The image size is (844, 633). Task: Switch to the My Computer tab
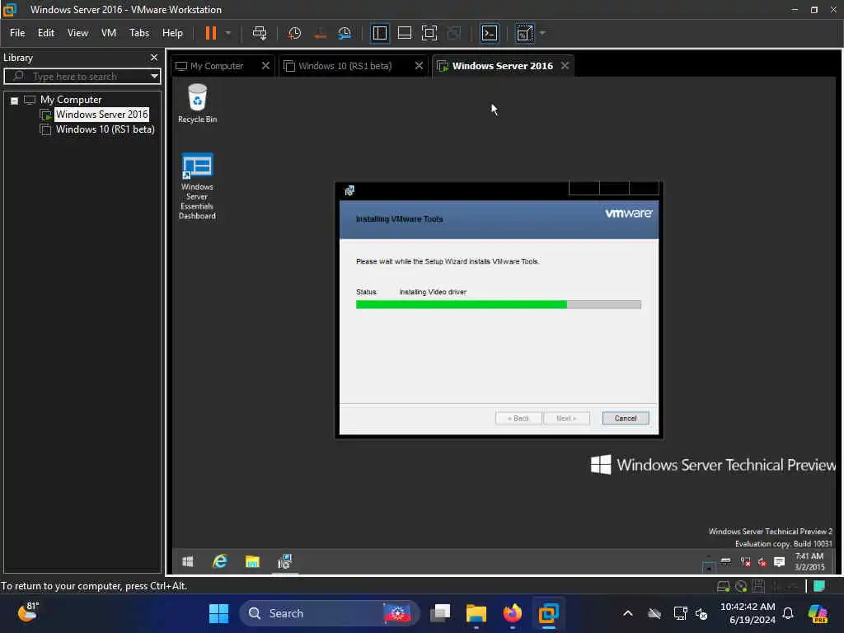click(217, 66)
